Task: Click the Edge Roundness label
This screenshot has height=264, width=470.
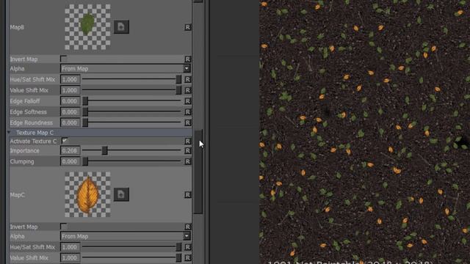Action: [31, 122]
